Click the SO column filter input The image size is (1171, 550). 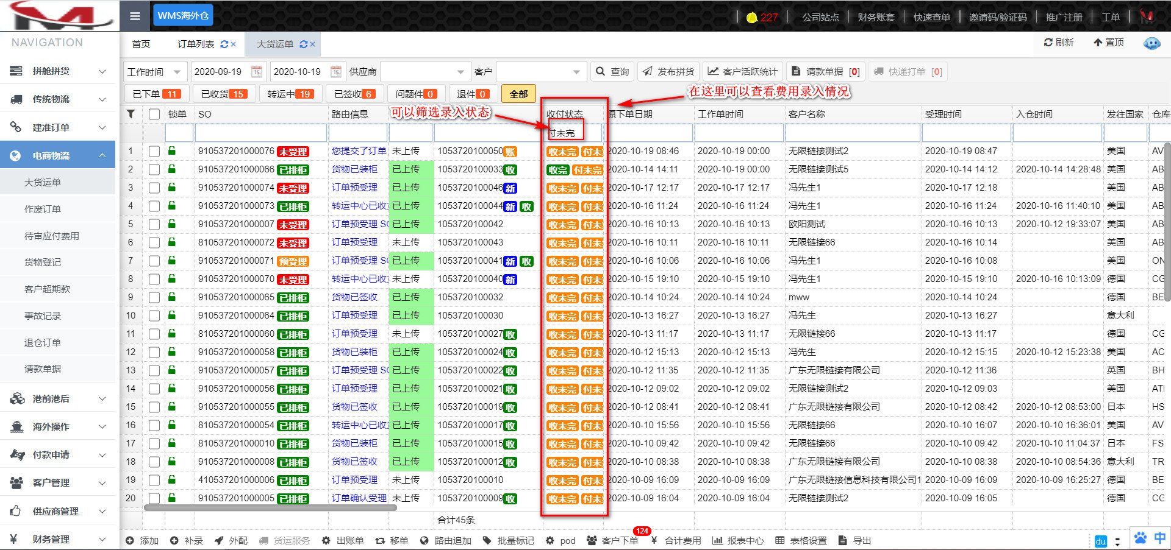click(x=261, y=133)
